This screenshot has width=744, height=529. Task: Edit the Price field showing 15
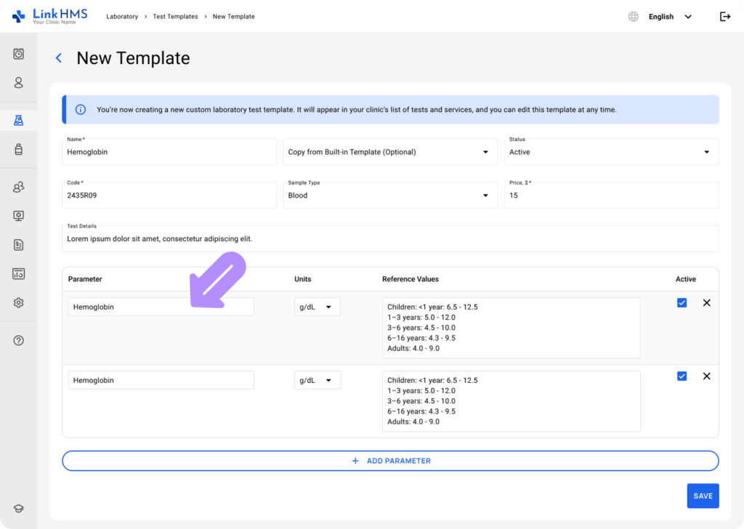coord(611,195)
